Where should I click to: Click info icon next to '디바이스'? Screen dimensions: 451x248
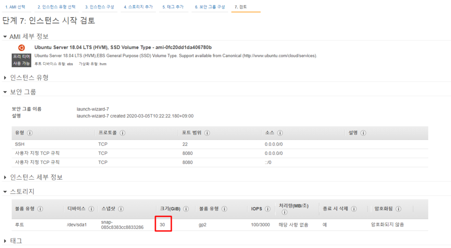91,209
